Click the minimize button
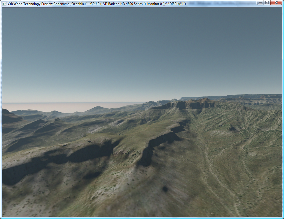Screen dimensions: 284x219 tap(260, 2)
